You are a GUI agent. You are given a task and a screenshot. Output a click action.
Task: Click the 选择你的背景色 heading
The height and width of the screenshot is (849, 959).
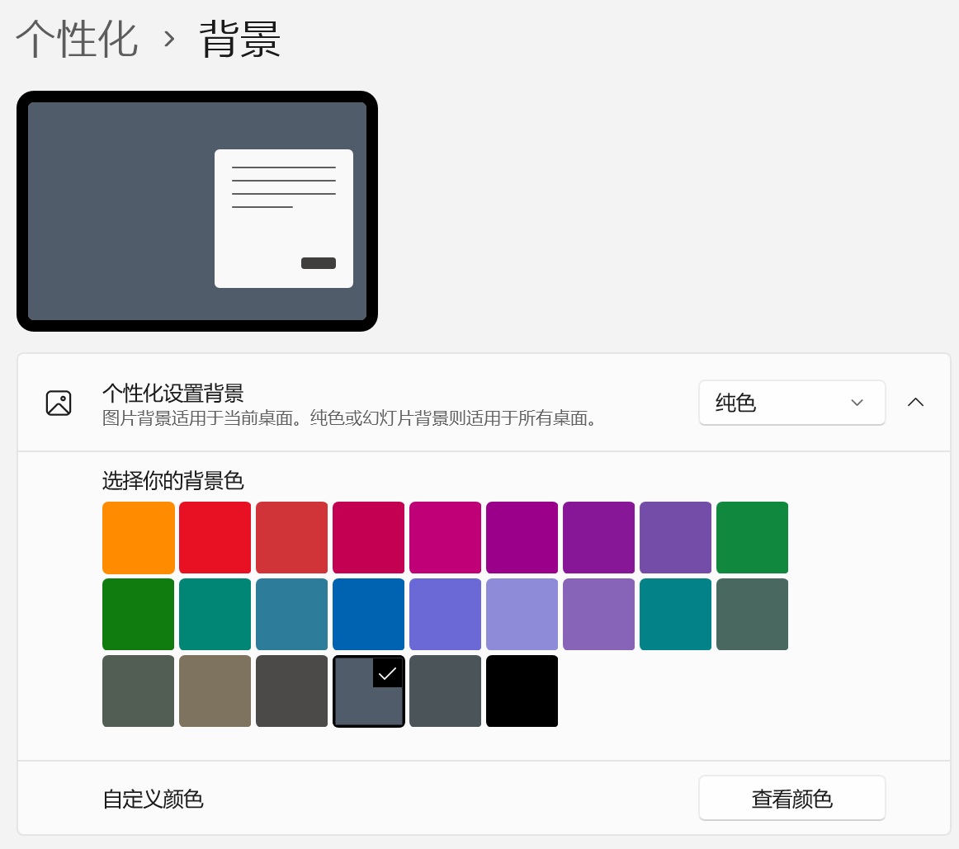(173, 480)
